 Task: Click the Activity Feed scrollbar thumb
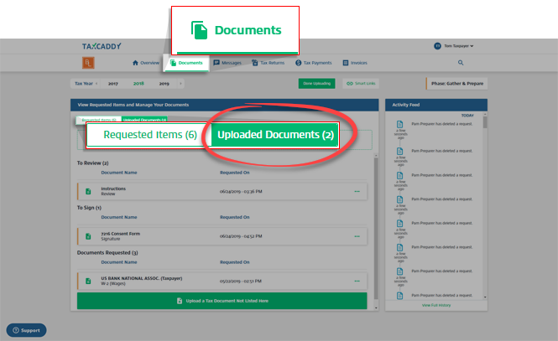[485, 122]
